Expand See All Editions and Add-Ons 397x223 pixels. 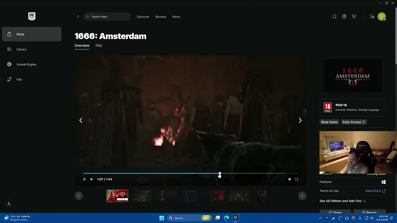point(343,201)
